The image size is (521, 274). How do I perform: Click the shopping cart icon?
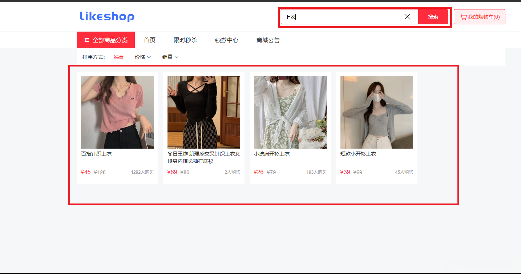click(463, 17)
